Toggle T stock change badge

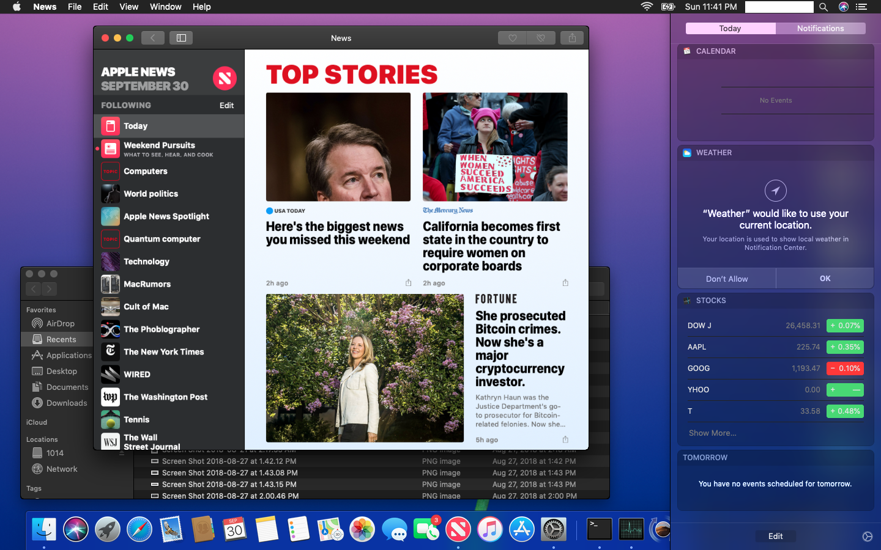pos(845,411)
